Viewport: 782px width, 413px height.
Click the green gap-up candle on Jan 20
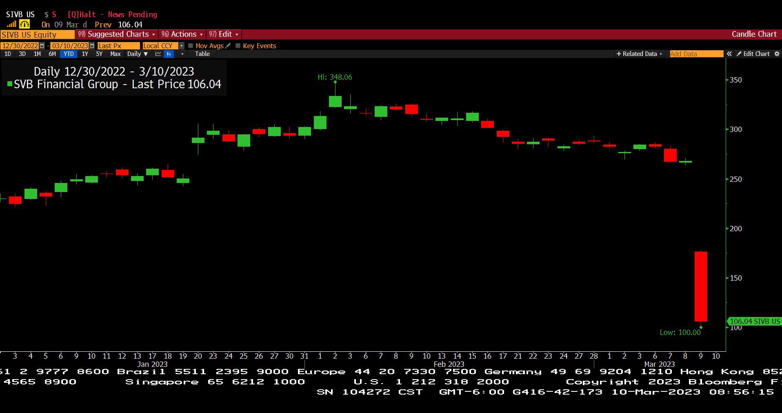point(198,140)
